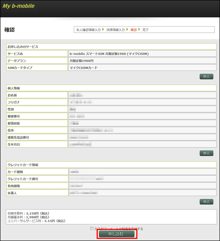Select 確認 breadcrumb step
This screenshot has width=220, height=241.
pos(133,30)
